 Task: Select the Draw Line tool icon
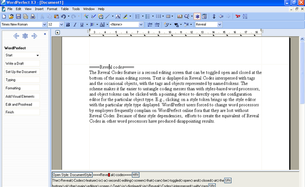tap(108, 17)
